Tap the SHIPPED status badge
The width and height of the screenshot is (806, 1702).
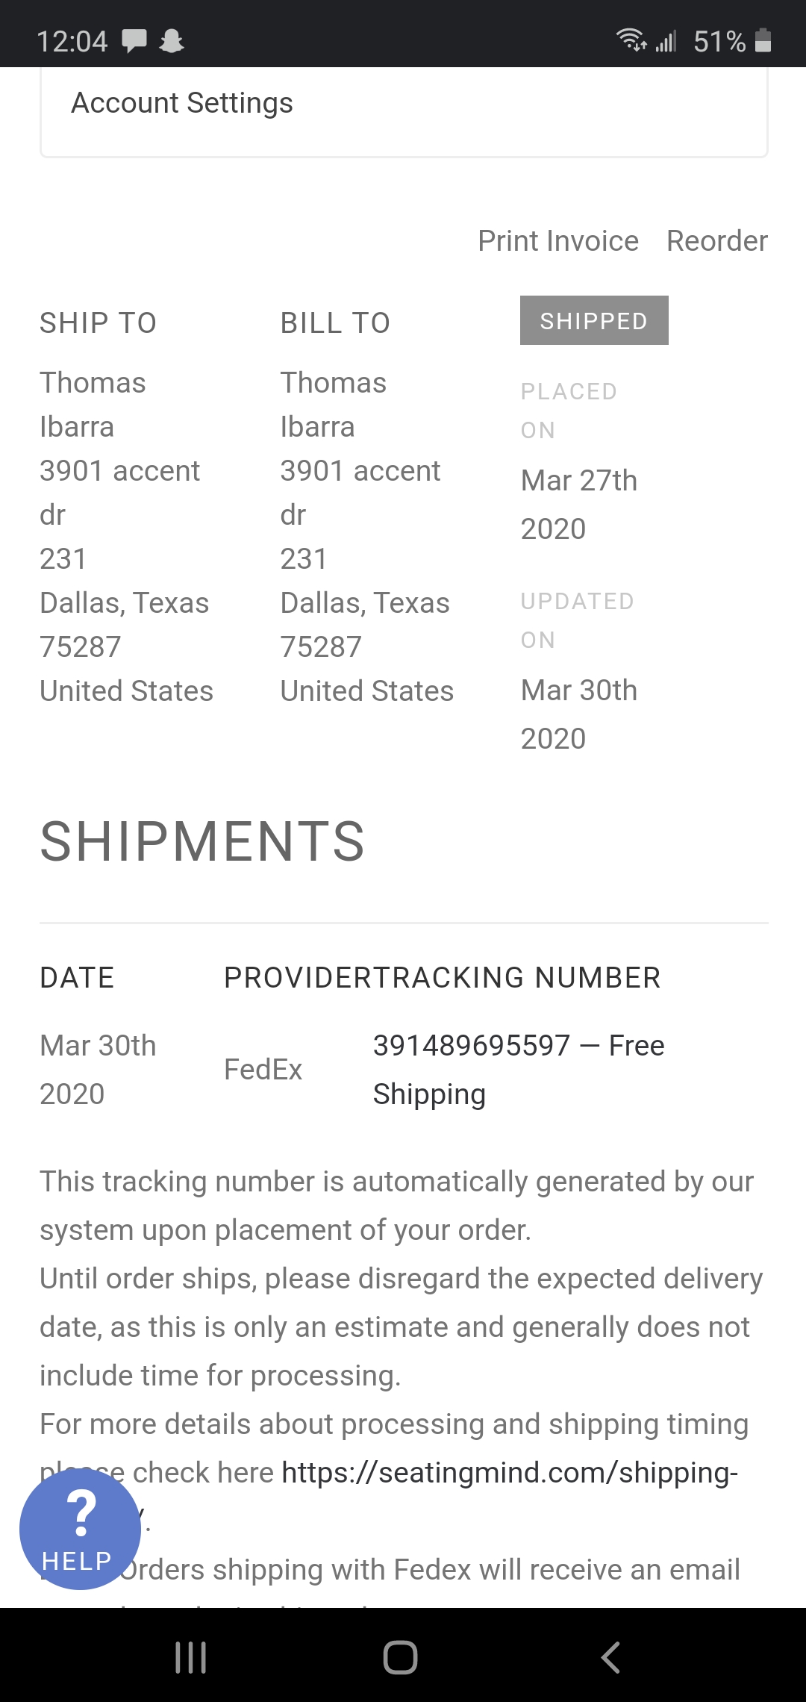click(594, 321)
